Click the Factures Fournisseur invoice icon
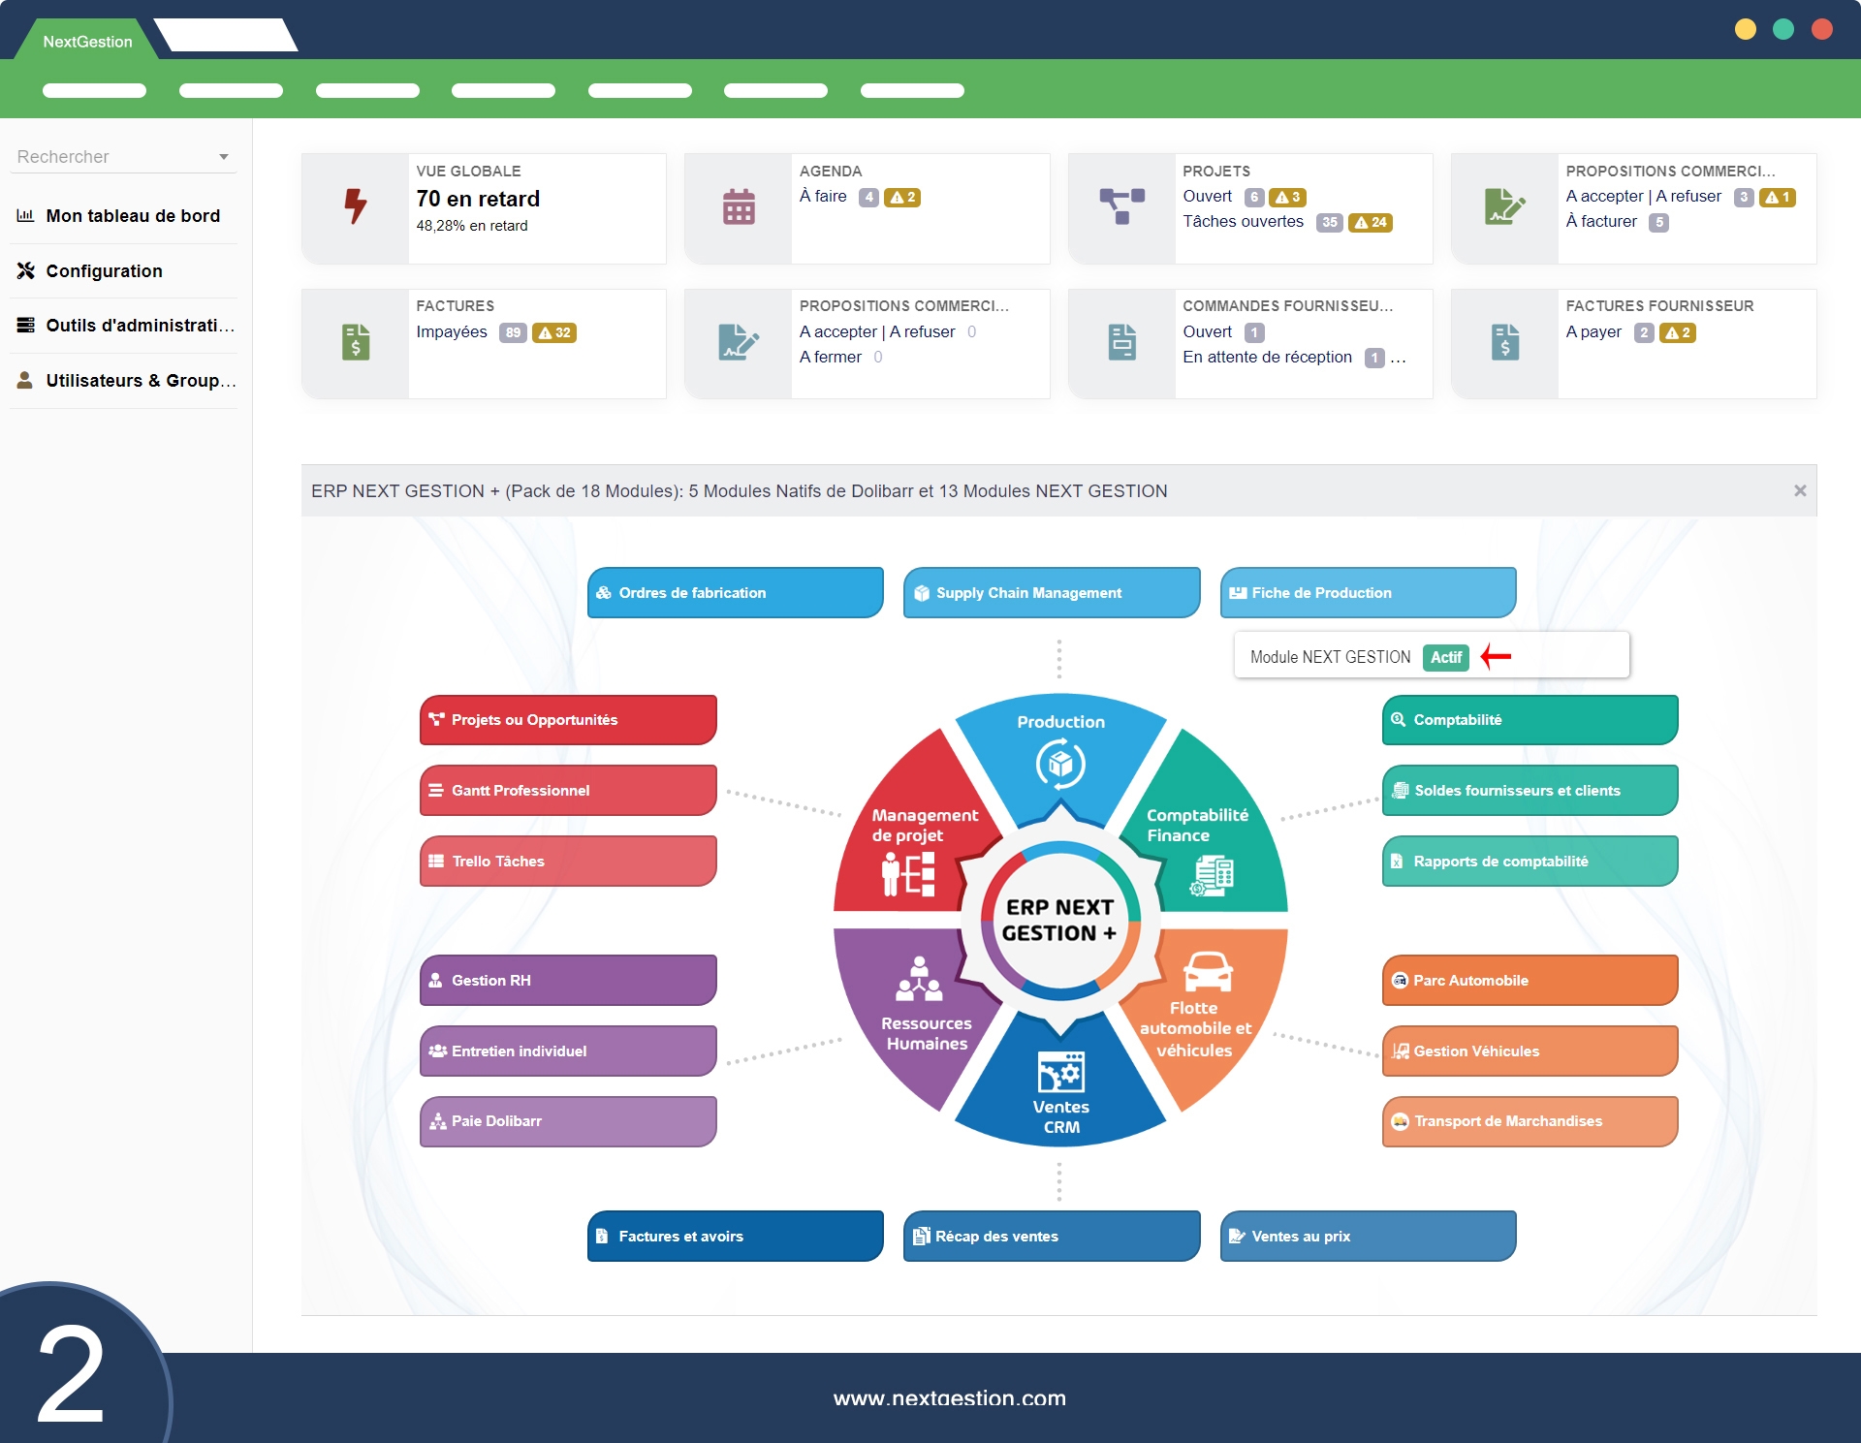 coord(1504,342)
